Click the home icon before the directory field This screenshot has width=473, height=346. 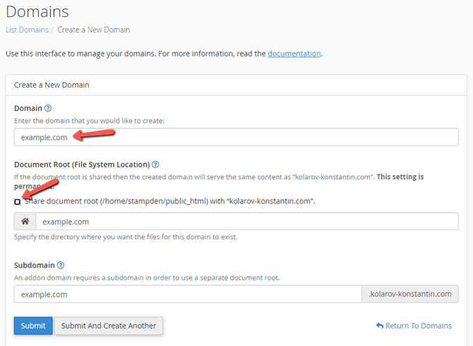point(25,222)
